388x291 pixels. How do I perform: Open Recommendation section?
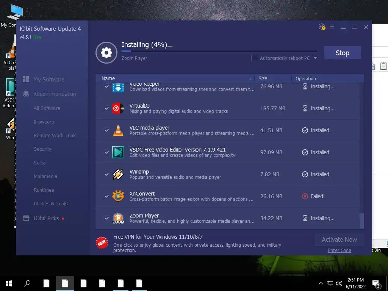(x=55, y=94)
